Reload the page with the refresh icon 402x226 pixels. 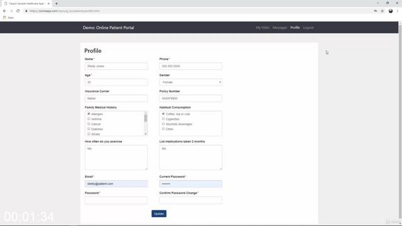coord(18,11)
